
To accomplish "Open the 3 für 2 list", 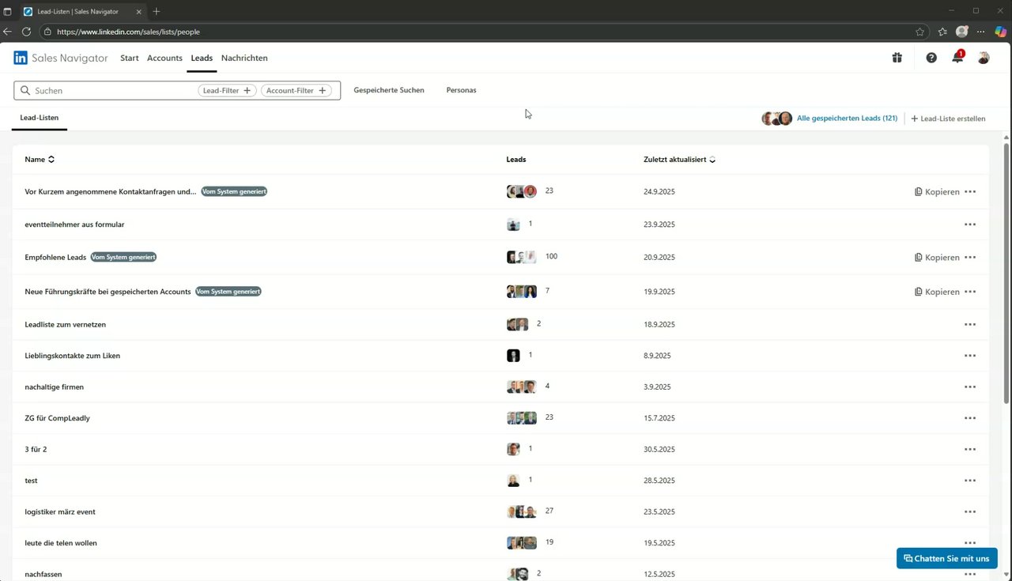I will coord(36,449).
